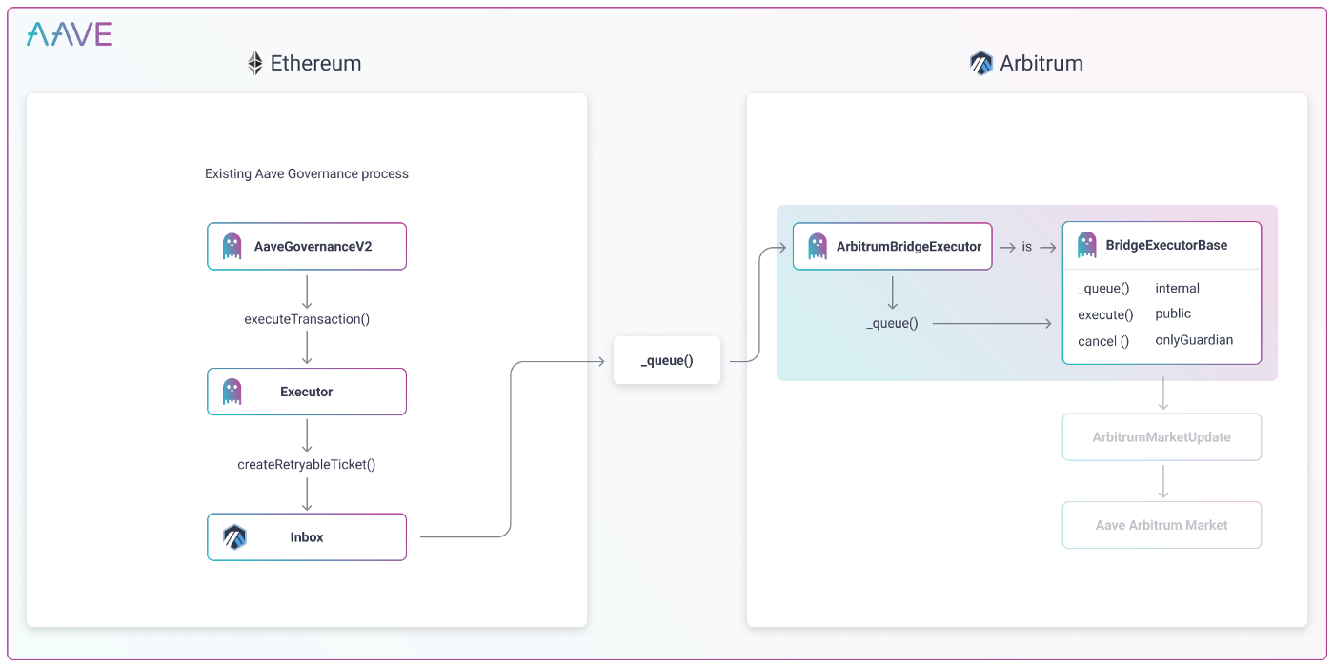Click 'Existing Aave Governance process' caption
This screenshot has width=1334, height=667.
click(307, 174)
